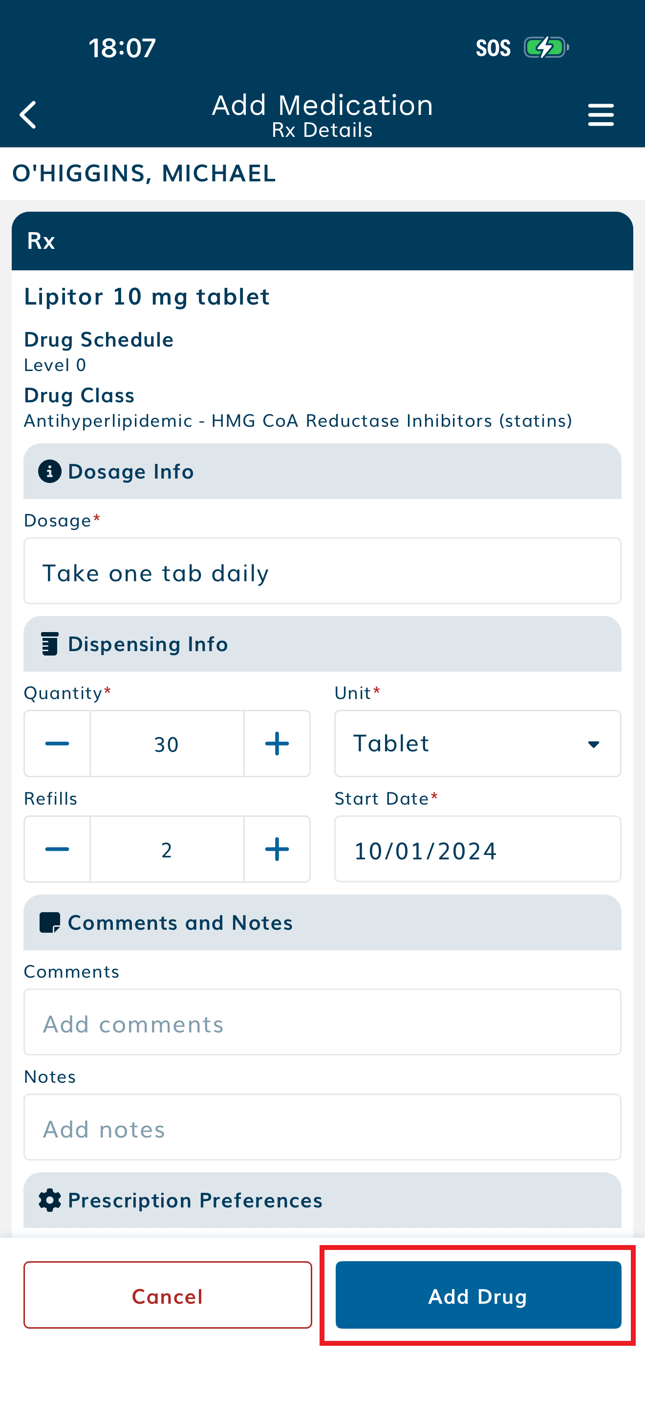Tap the battery charging icon in status bar
645x1402 pixels.
tap(546, 47)
